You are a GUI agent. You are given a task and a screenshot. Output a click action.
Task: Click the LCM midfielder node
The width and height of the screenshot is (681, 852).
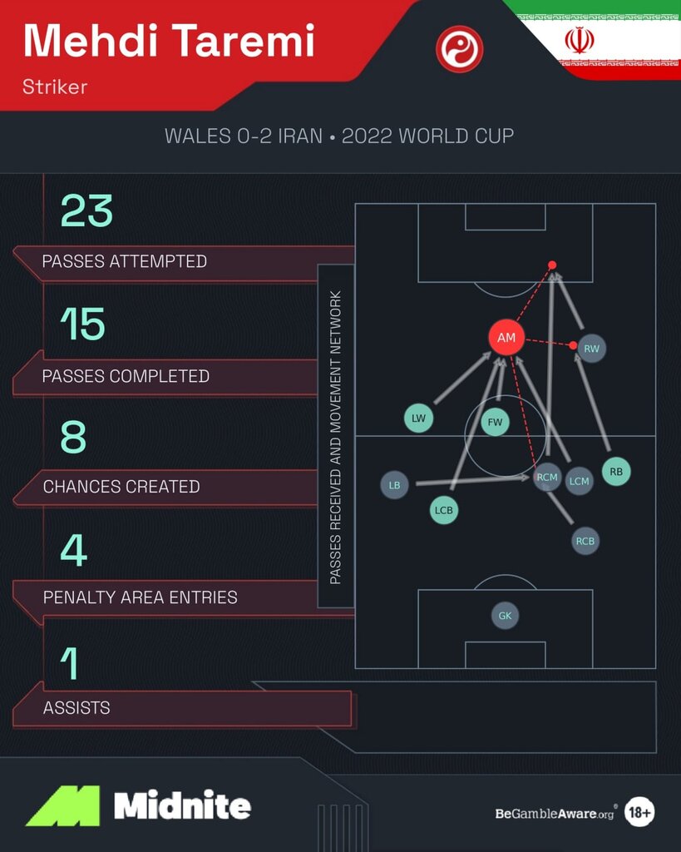[x=579, y=481]
